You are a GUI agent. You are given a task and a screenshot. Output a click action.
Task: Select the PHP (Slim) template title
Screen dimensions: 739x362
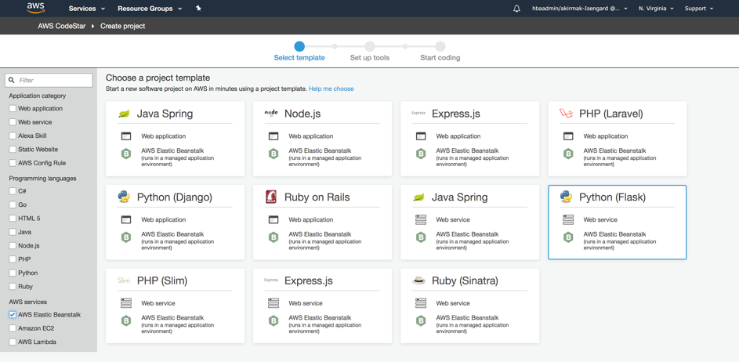[x=162, y=281]
